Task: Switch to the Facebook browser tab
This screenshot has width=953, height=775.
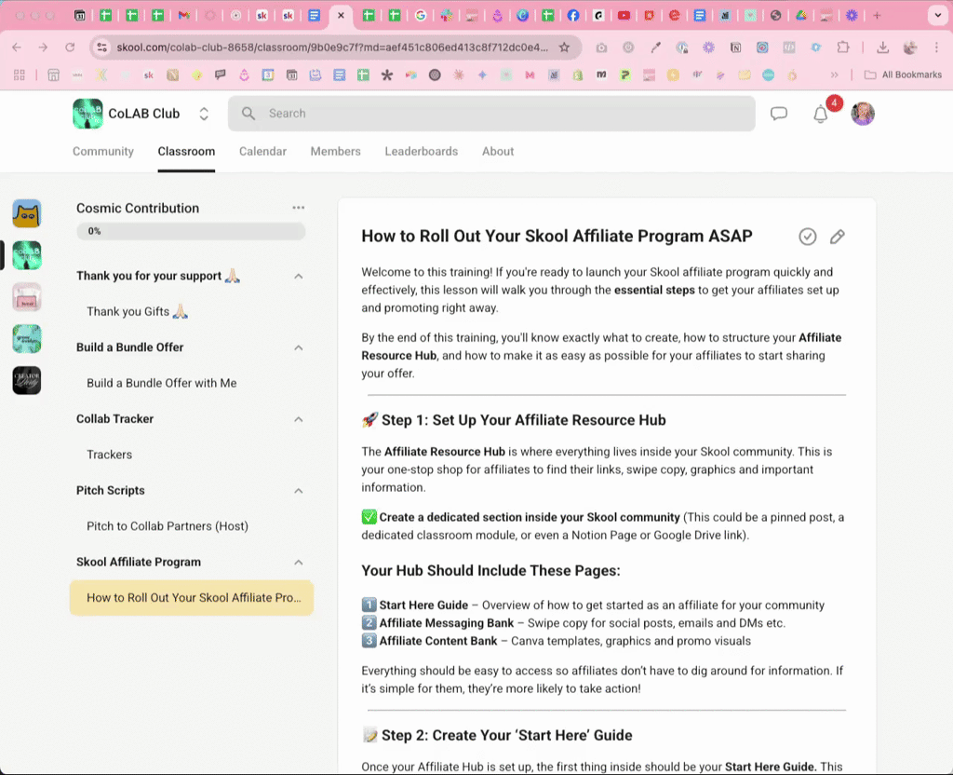Action: click(x=573, y=16)
